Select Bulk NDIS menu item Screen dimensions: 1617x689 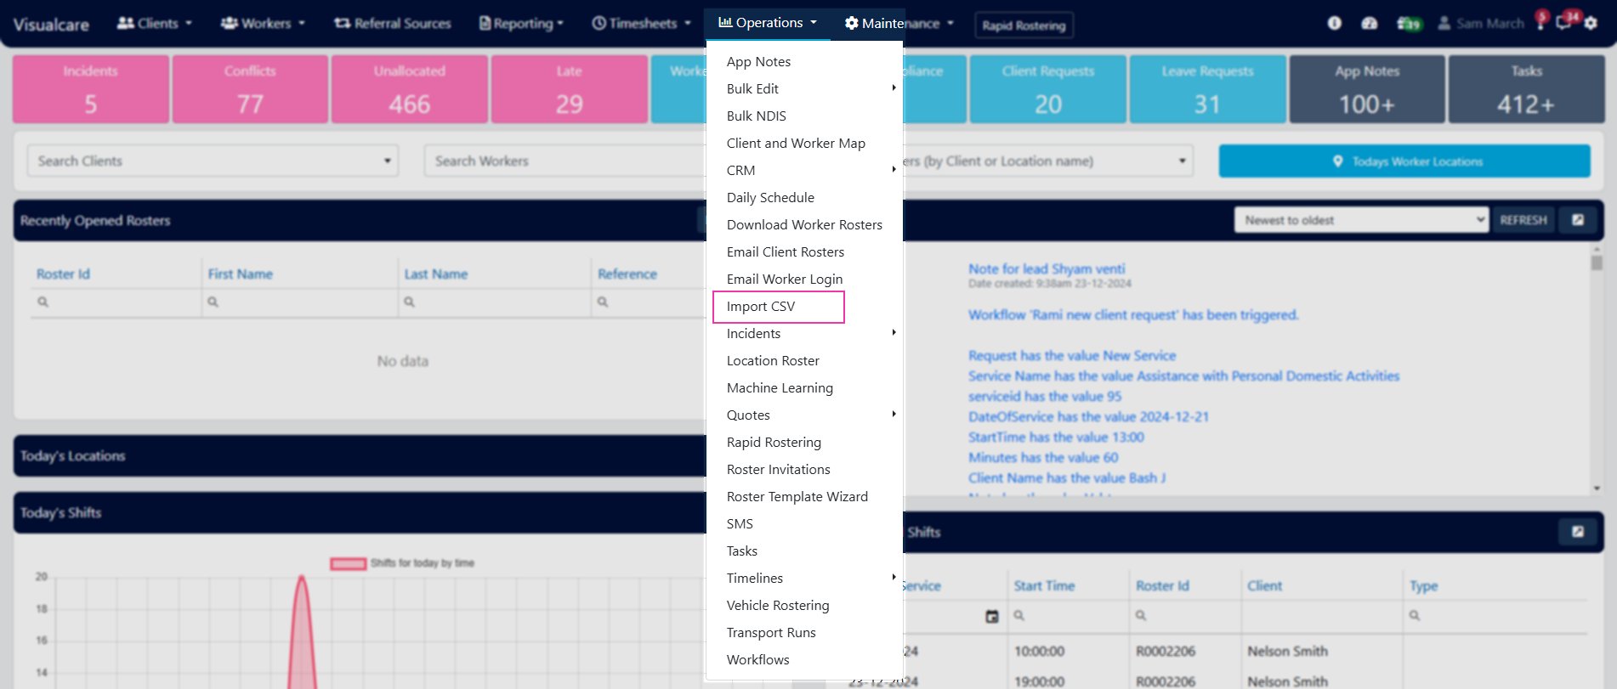[757, 116]
